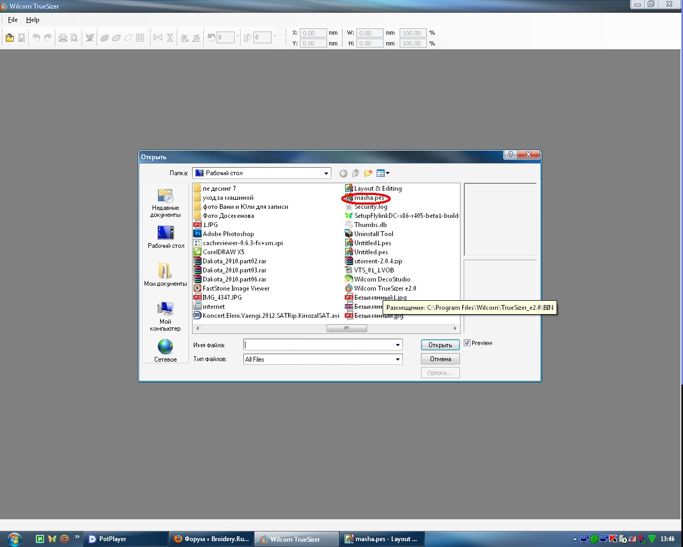Image resolution: width=683 pixels, height=547 pixels.
Task: Click the Save design toolbar icon
Action: [21, 37]
